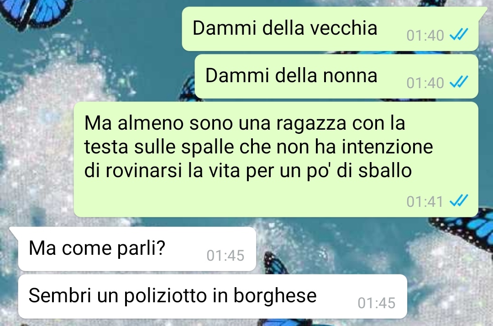Viewport: 493px width, 326px height.
Task: Click the 01:41 timestamp in the long message
Action: coord(425,201)
